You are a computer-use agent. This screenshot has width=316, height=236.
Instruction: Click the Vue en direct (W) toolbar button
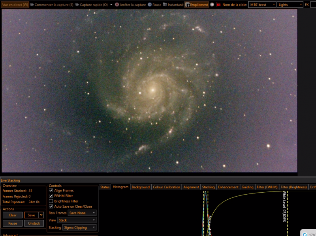pos(15,5)
